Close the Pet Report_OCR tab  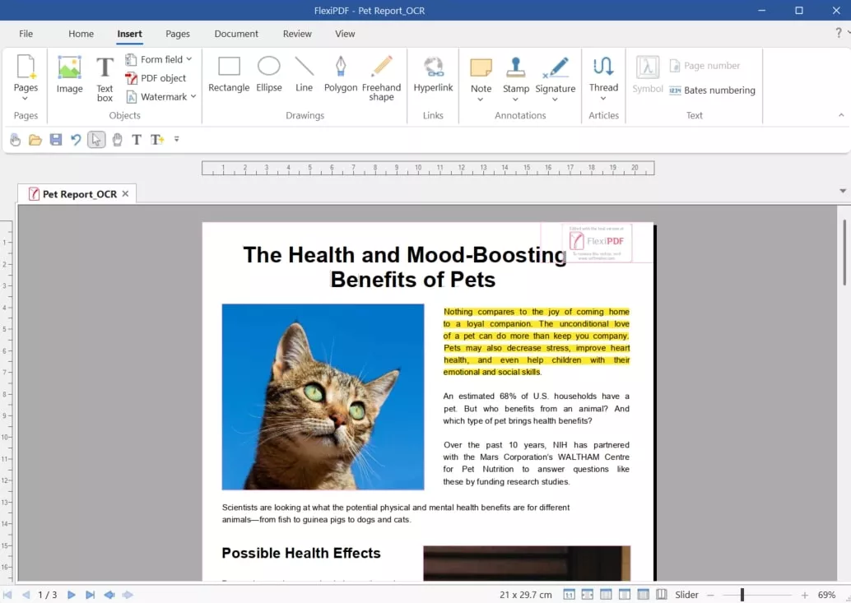125,193
